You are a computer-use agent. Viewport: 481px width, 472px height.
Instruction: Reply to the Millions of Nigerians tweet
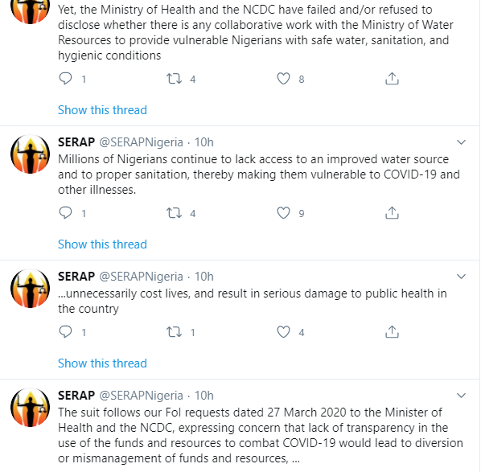pos(65,212)
